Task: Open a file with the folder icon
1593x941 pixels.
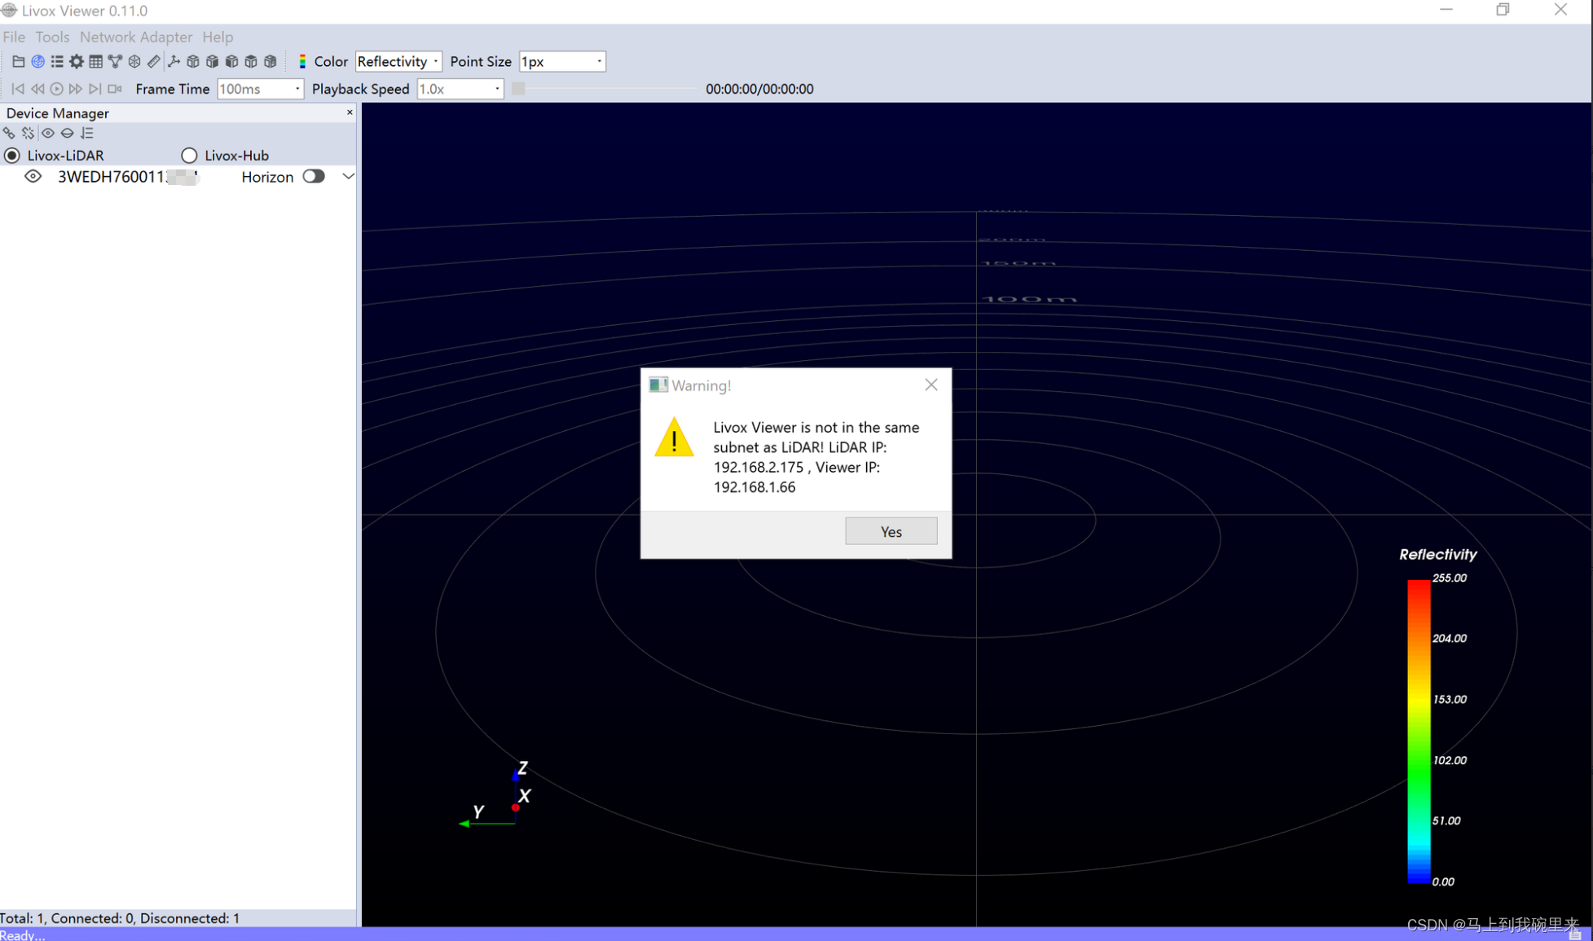Action: click(18, 61)
